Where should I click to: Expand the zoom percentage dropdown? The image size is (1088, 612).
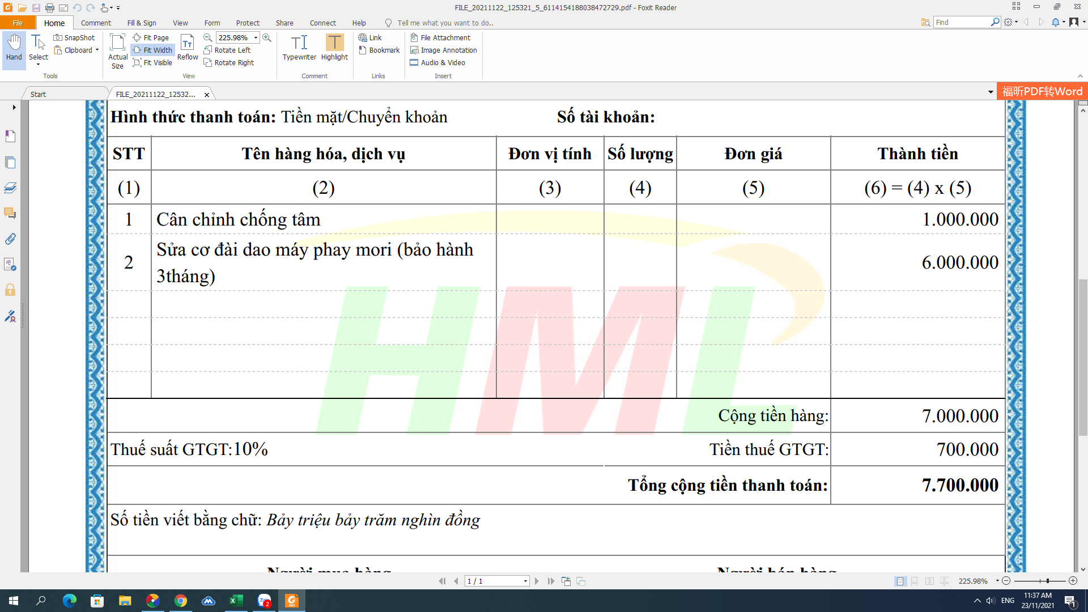pos(256,37)
